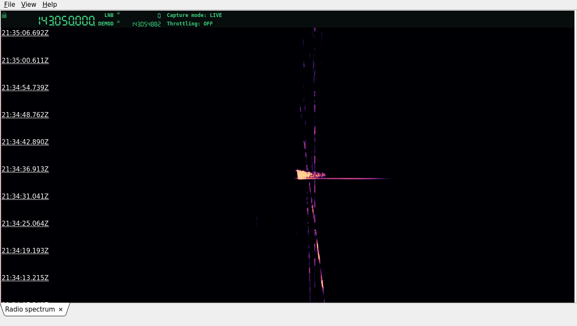Click the LNB label
The width and height of the screenshot is (577, 326).
click(x=109, y=15)
